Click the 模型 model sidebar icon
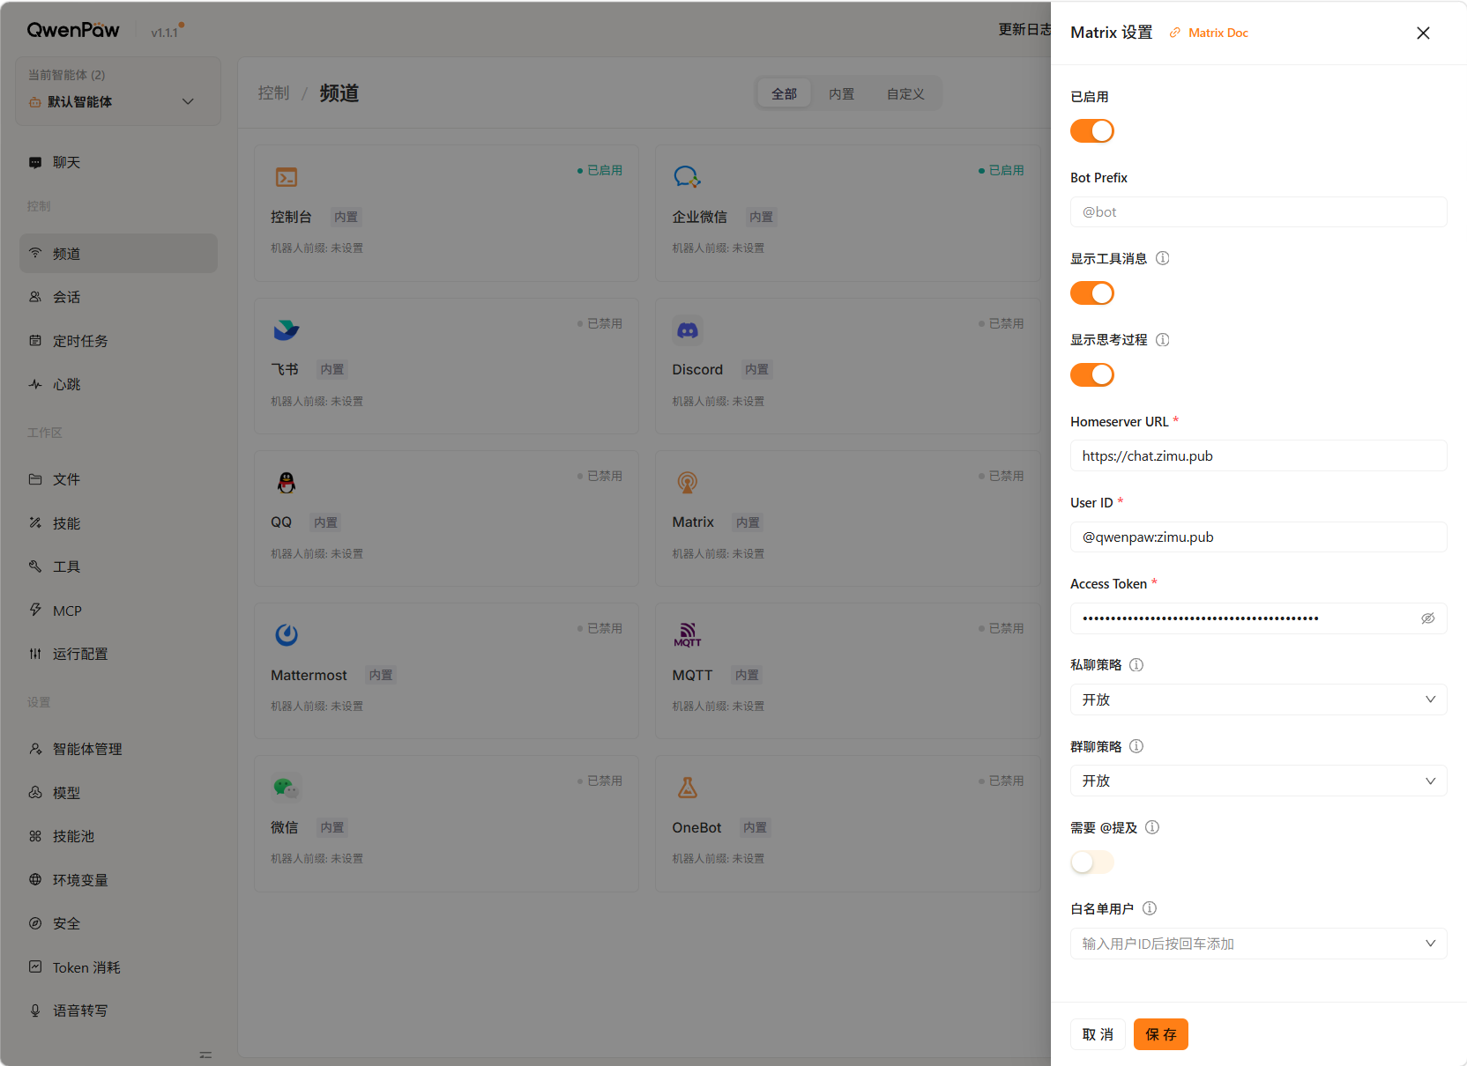Screen dimensions: 1467x1066 35,792
